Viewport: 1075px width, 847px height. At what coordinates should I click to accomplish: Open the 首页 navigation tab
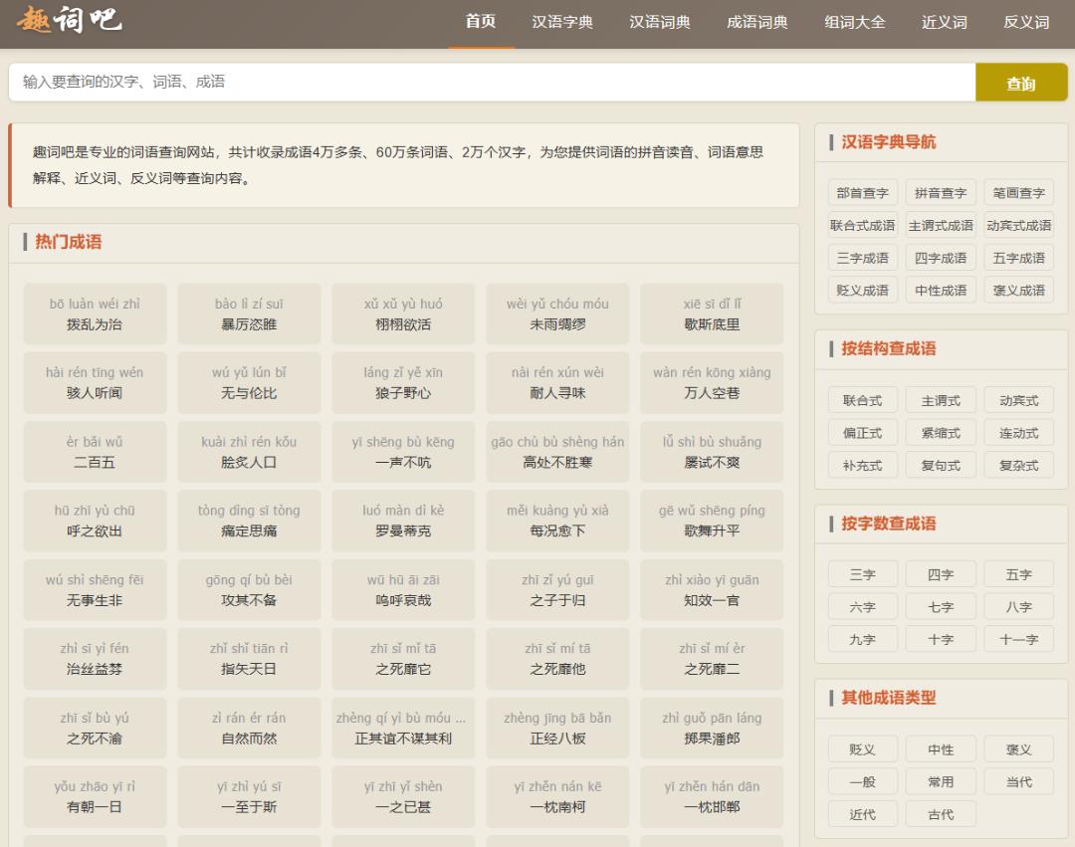tap(481, 22)
